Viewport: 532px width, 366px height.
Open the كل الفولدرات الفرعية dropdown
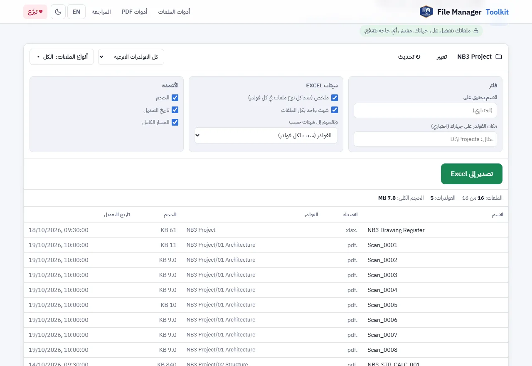pos(131,57)
